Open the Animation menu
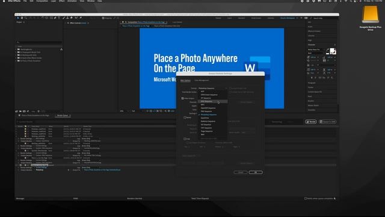 (72, 1)
